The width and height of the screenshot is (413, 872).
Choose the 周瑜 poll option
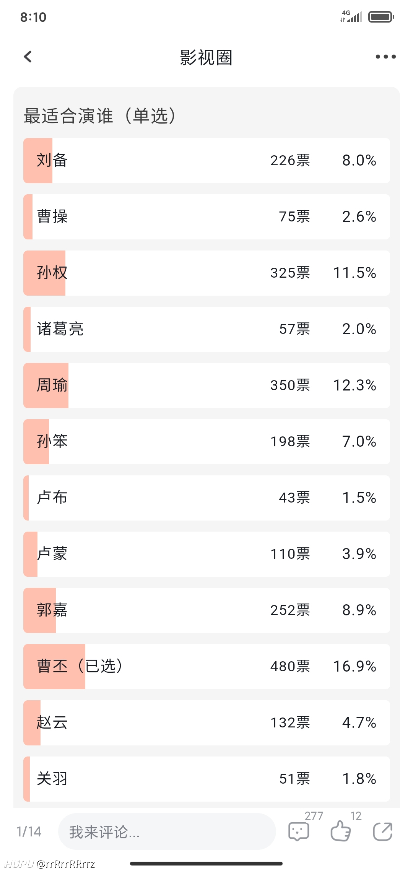(x=206, y=386)
